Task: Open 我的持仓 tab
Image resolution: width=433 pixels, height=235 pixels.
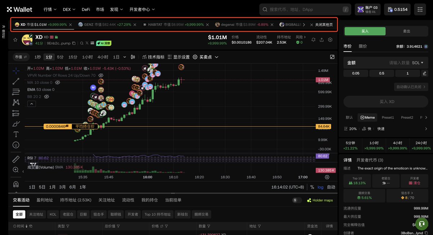Action: tap(150, 200)
